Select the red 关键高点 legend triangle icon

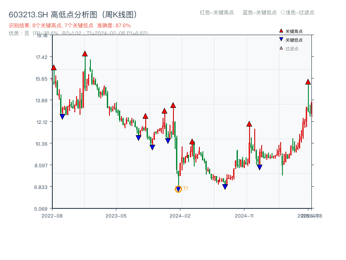281,31
